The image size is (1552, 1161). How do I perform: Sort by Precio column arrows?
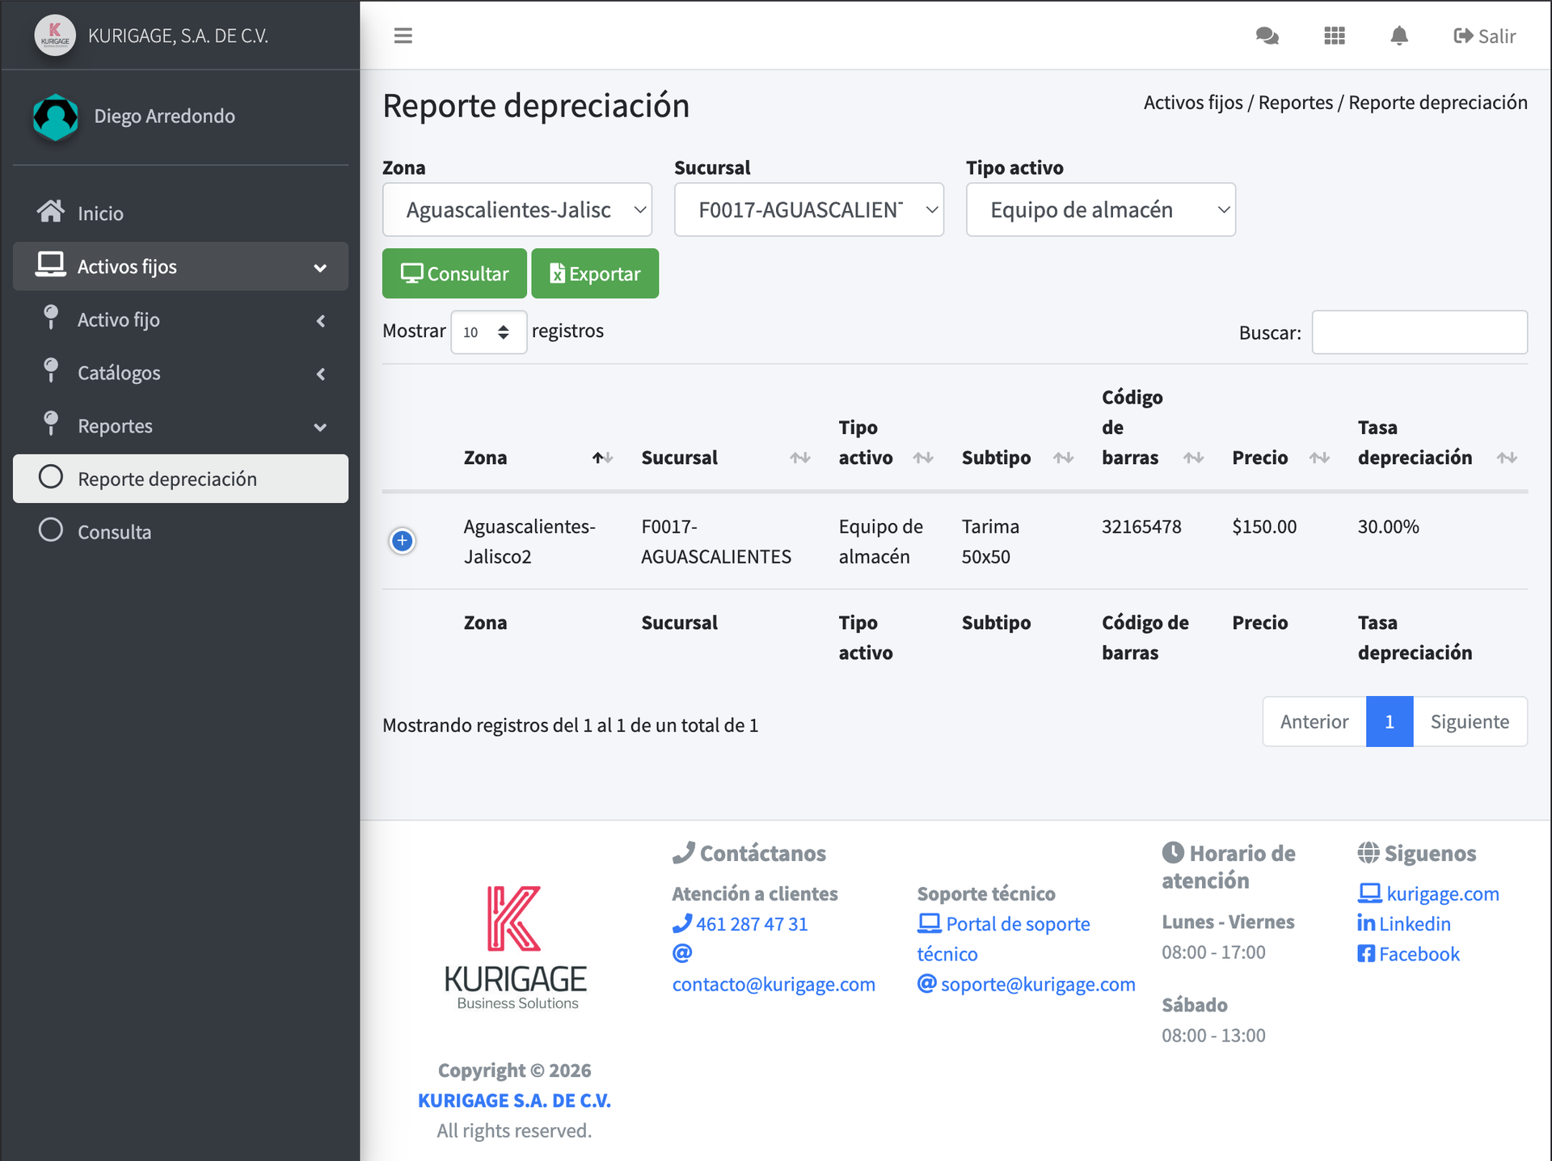click(1319, 458)
